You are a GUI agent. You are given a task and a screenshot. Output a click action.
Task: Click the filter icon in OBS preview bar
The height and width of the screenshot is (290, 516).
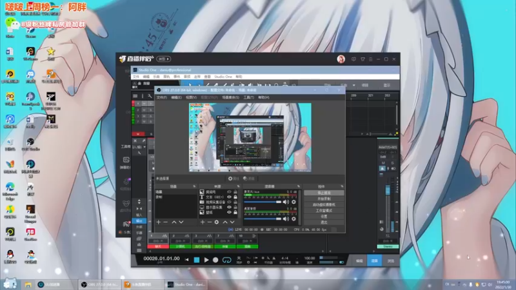coord(250,179)
